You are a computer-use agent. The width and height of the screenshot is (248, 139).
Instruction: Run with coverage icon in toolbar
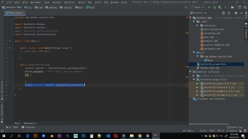220,7
